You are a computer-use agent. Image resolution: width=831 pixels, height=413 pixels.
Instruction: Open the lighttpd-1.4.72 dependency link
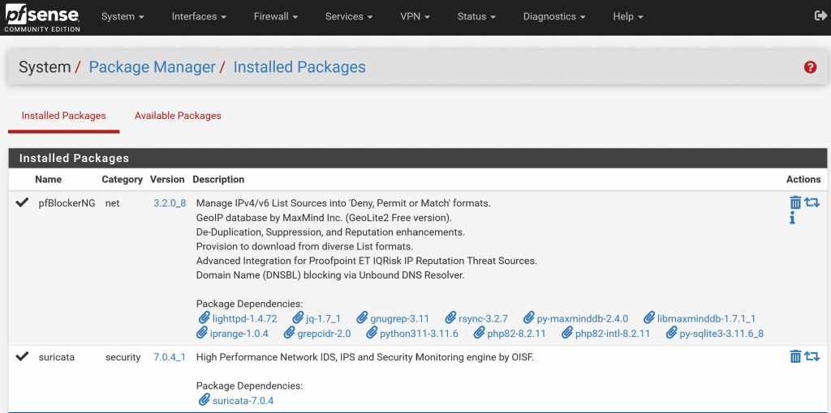(x=244, y=319)
